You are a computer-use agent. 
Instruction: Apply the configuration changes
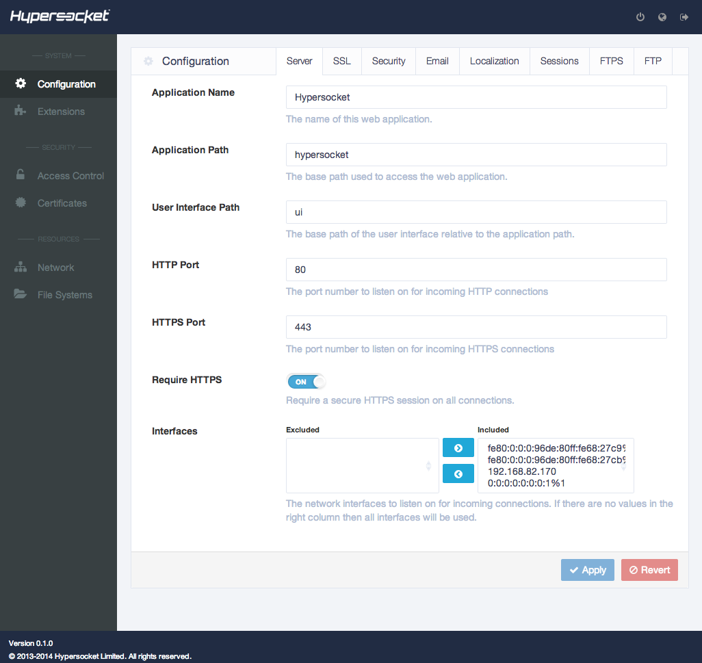587,570
